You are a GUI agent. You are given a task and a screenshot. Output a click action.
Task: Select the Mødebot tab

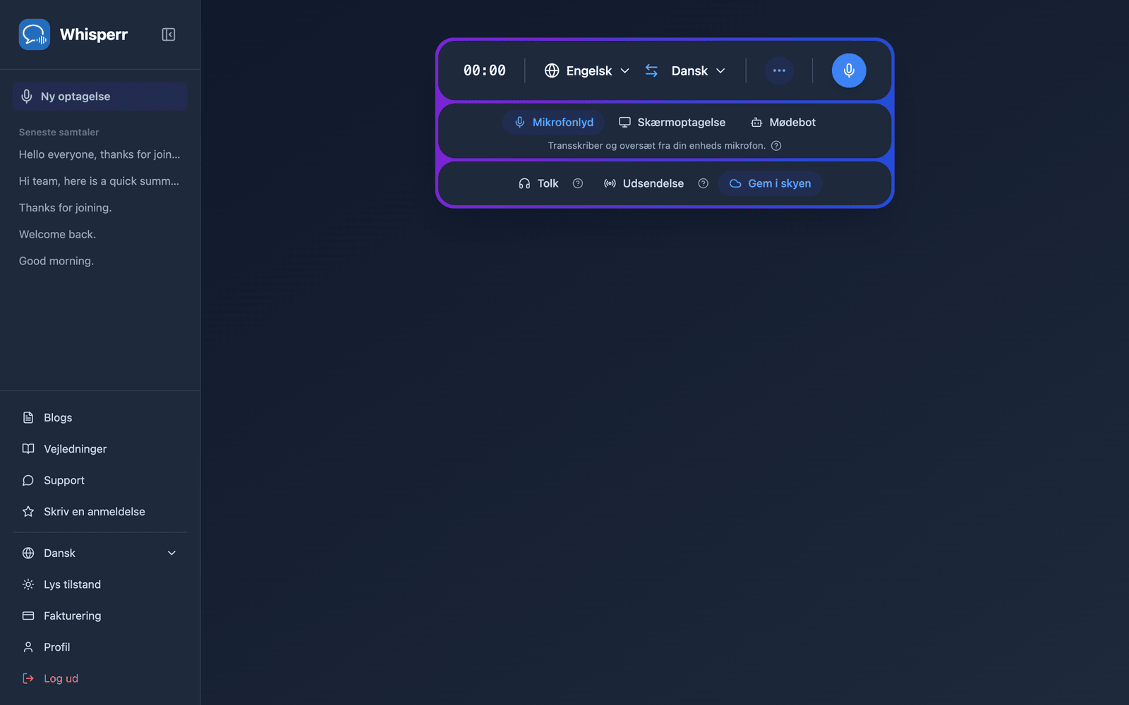point(783,123)
